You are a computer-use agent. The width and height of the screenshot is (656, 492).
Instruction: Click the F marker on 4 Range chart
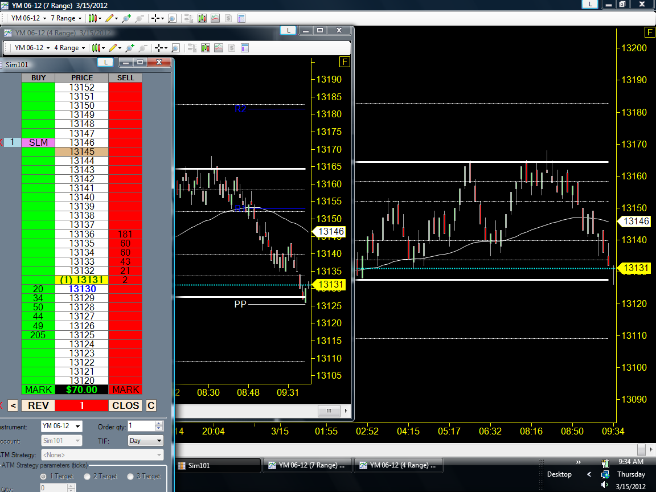click(x=345, y=62)
